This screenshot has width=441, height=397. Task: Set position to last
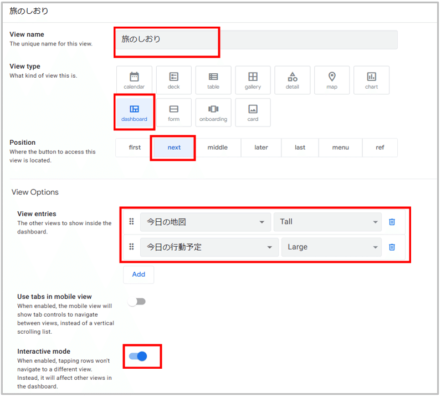coord(300,147)
